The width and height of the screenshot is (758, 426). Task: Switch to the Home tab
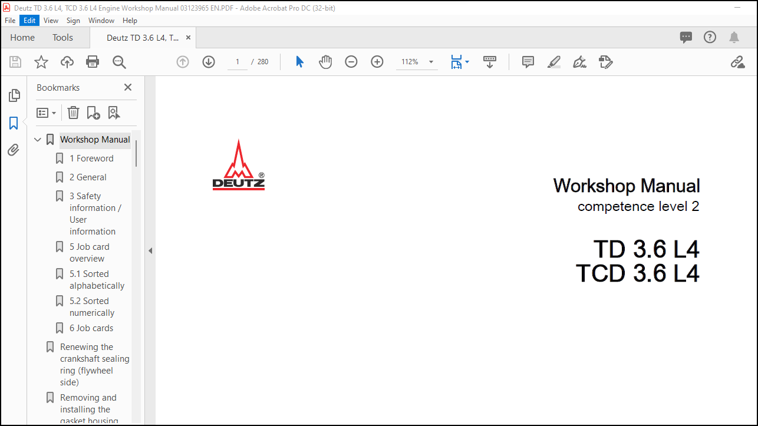pyautogui.click(x=22, y=37)
